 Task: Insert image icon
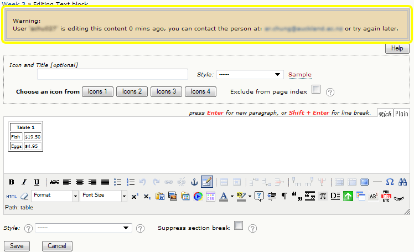(x=173, y=196)
